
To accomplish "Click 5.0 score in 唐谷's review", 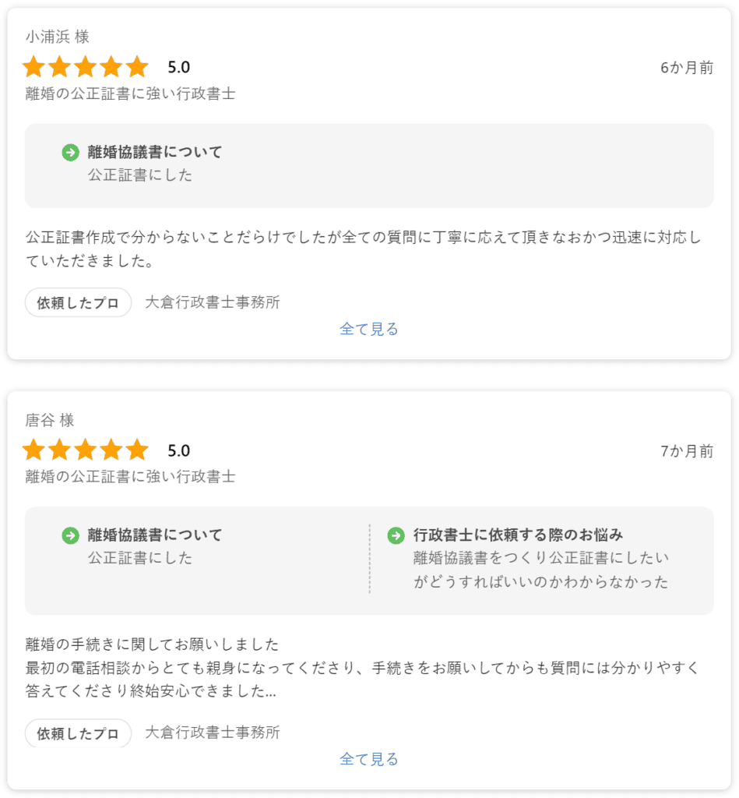I will coord(179,450).
